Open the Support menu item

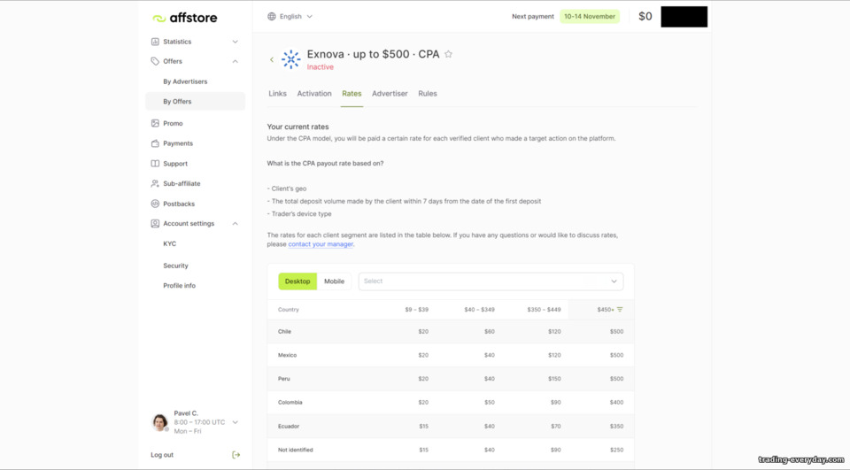click(175, 164)
